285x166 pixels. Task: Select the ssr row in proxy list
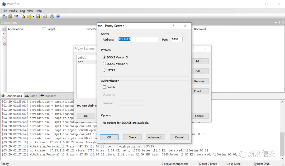[x=87, y=62]
